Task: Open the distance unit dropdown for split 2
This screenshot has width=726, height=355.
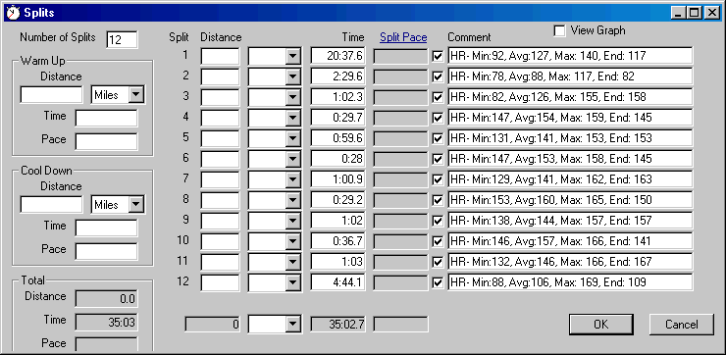Action: click(x=292, y=76)
